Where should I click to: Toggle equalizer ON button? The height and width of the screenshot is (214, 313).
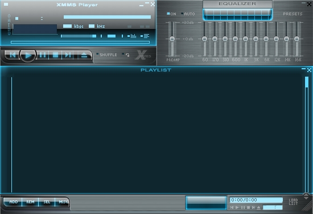[171, 14]
